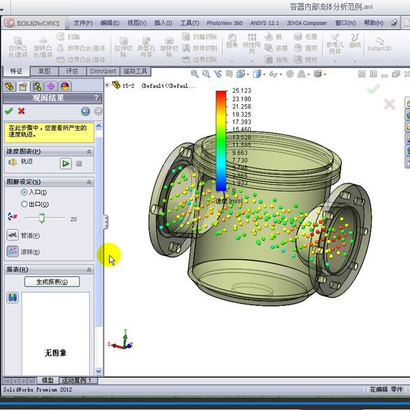Screen dimensions: 410x410
Task: Click the trajectory count slider handle
Action: (42, 218)
